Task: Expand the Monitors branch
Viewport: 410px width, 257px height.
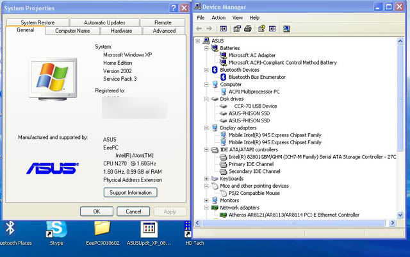Action: 206,201
